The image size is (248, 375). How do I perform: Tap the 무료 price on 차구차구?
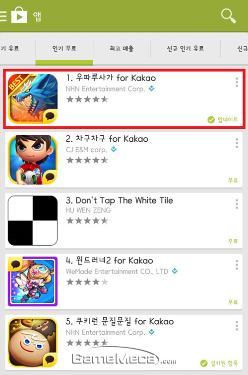coord(233,180)
